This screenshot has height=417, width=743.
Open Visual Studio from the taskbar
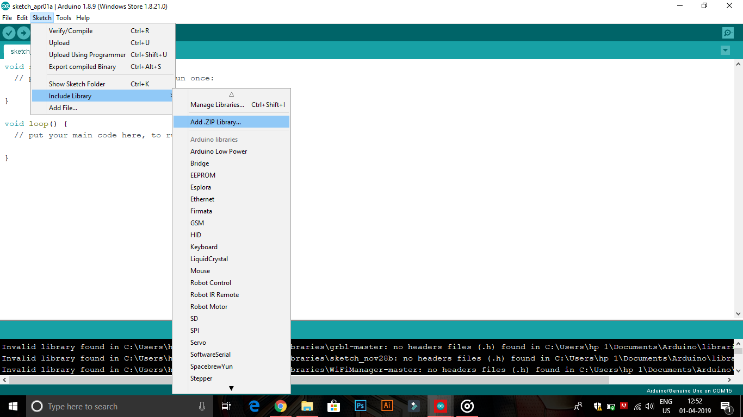coord(413,406)
